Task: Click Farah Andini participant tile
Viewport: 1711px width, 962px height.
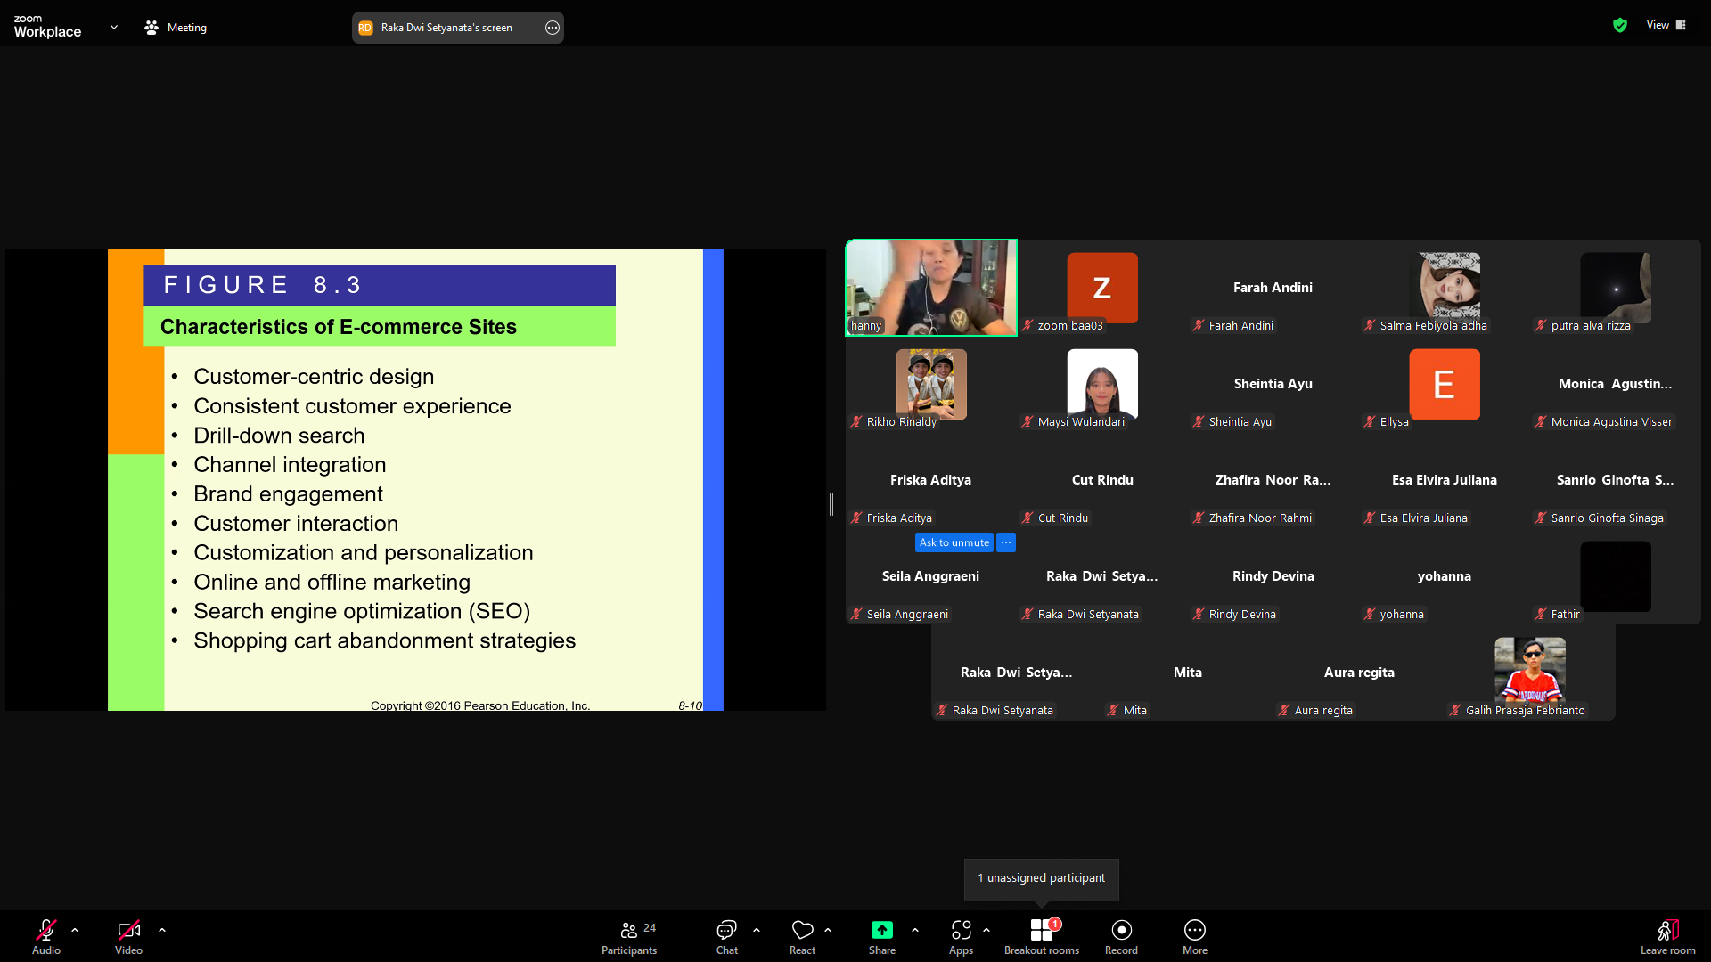Action: tap(1273, 288)
